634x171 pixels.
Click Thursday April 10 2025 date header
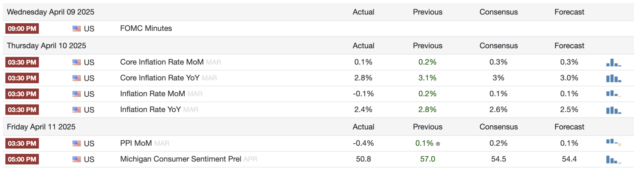[x=46, y=46]
